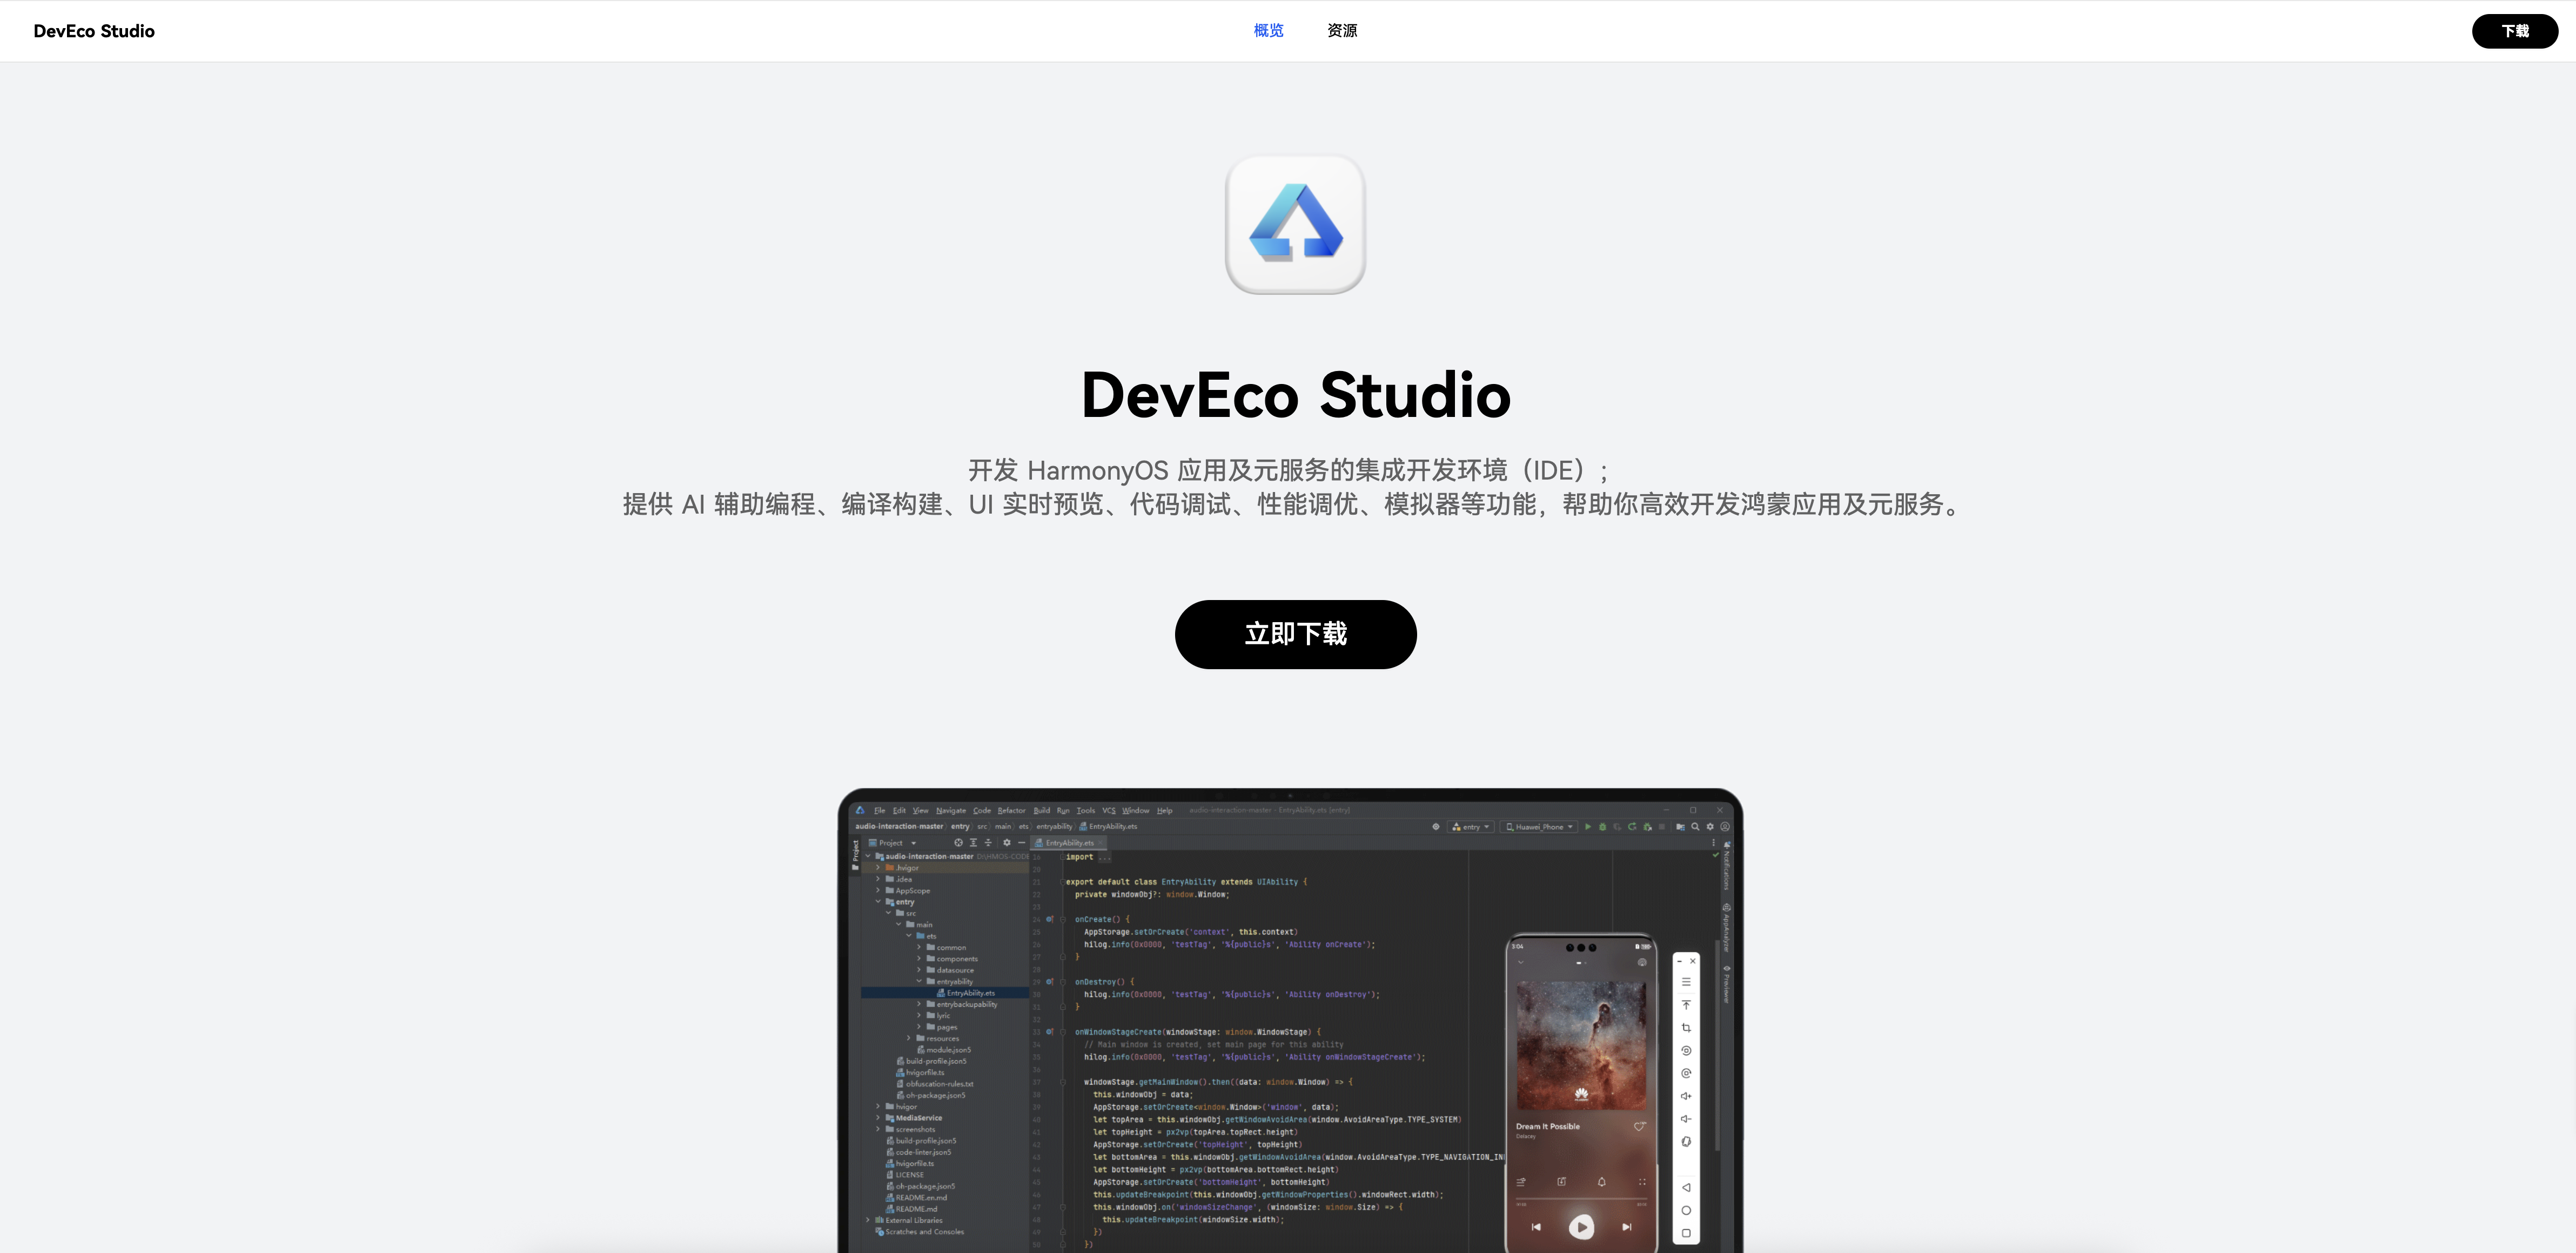Click the green Debug bug icon
Image resolution: width=2576 pixels, height=1253 pixels.
click(1602, 827)
